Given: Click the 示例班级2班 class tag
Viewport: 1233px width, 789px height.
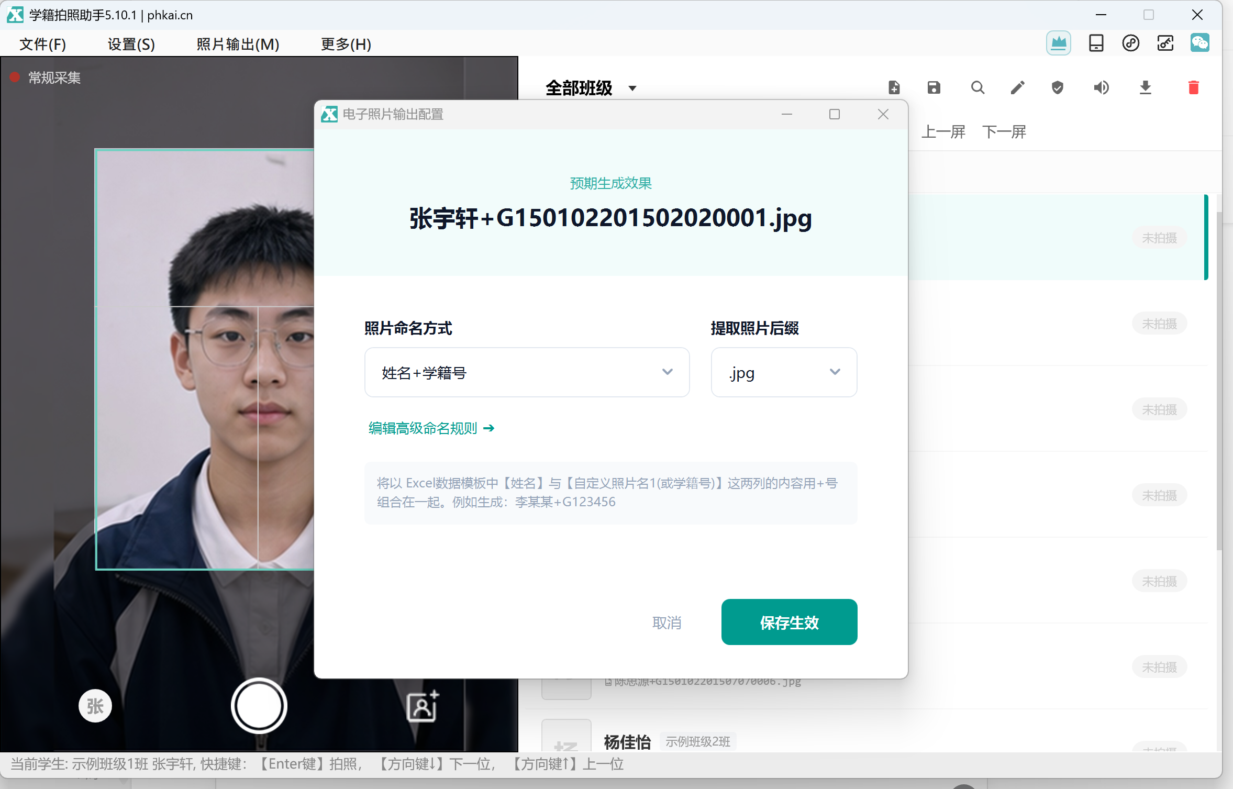Looking at the screenshot, I should [697, 741].
